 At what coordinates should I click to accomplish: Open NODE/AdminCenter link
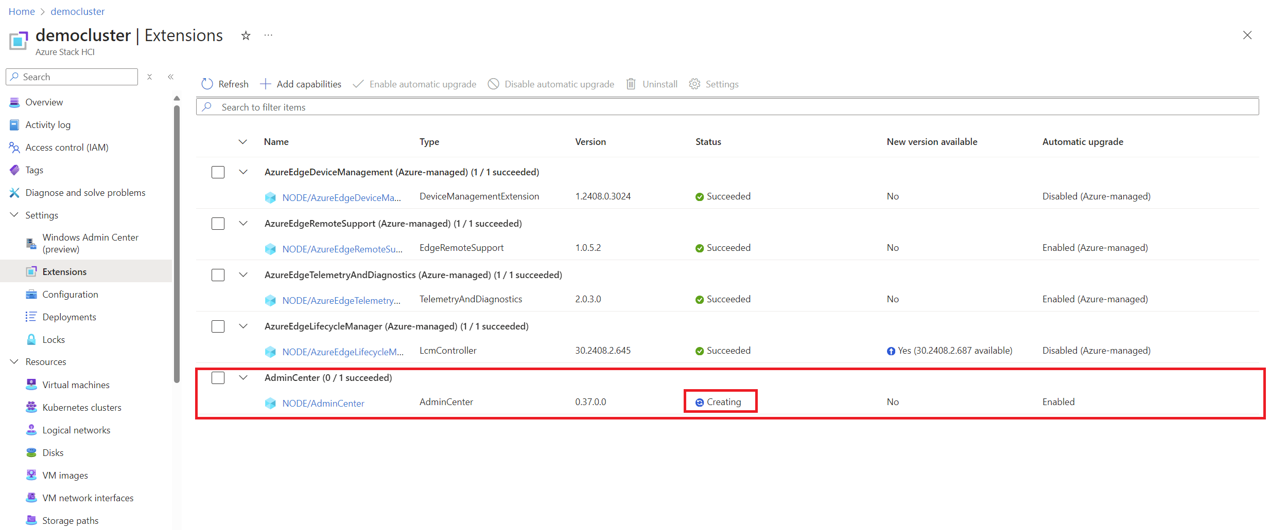click(323, 403)
